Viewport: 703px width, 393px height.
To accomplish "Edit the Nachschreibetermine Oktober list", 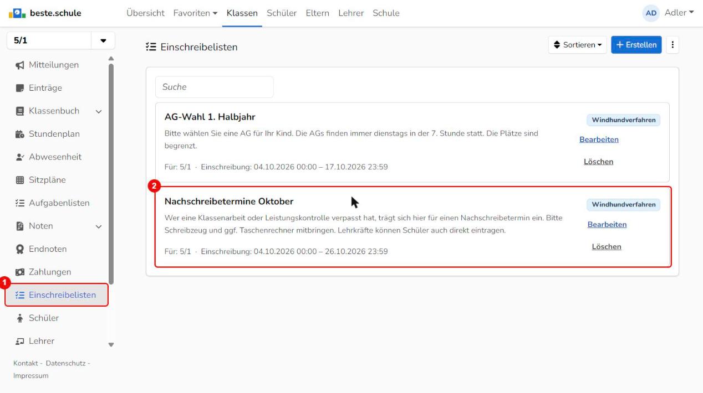I will (607, 225).
